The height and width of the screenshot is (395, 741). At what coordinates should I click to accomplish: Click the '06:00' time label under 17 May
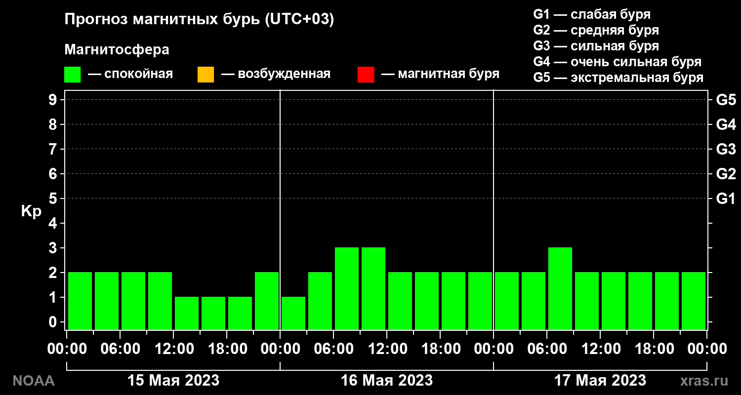(547, 349)
